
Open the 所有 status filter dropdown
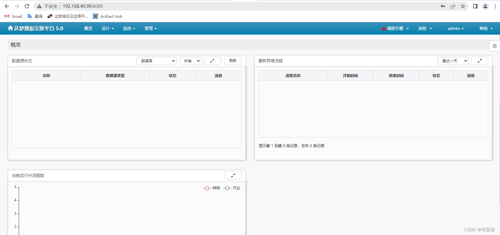pos(191,61)
